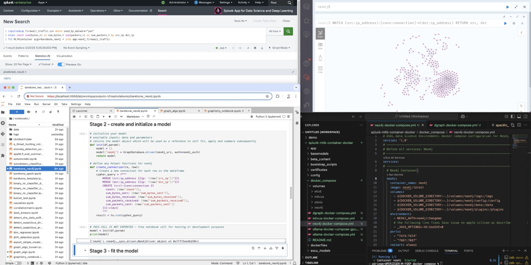Click the browser address bar URL
Screen dimensions: 531x265
(104, 96)
